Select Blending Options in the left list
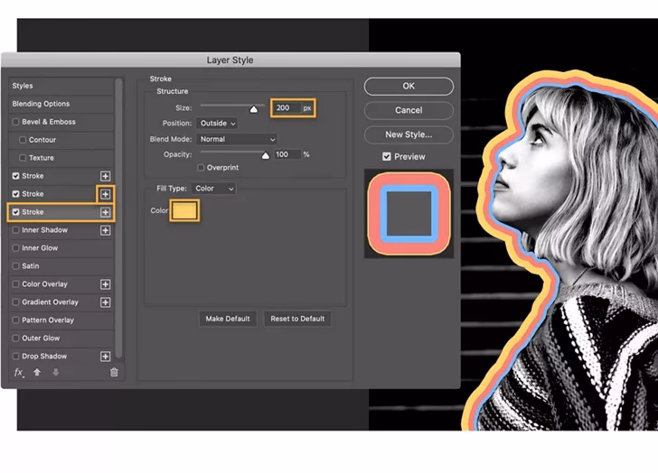658x473 pixels. click(x=41, y=104)
